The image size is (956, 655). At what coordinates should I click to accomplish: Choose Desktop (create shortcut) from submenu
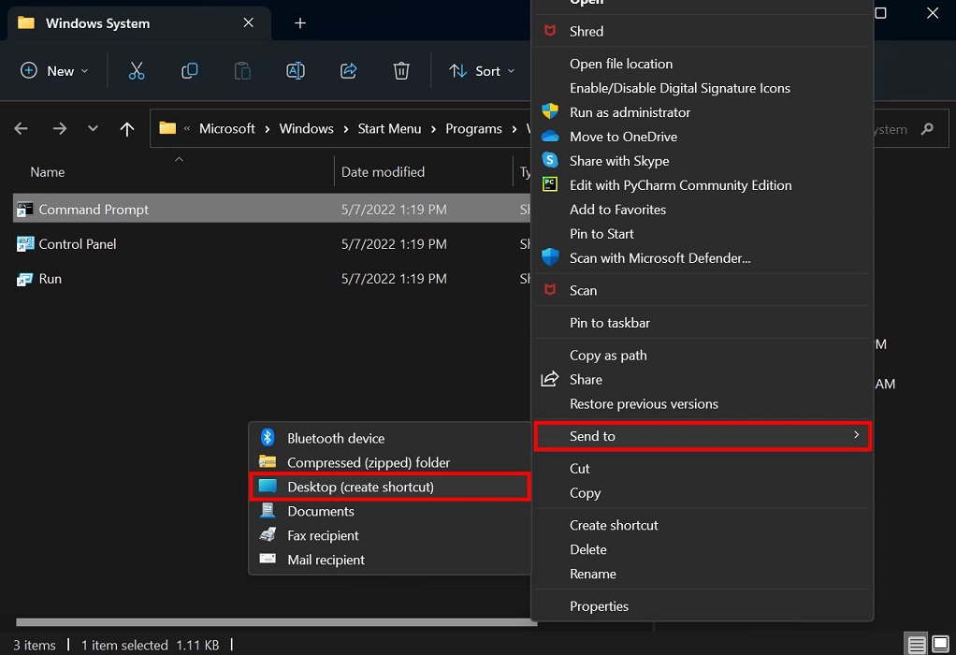(389, 487)
